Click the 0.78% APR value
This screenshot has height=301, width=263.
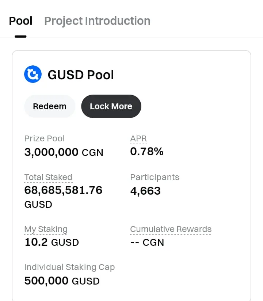147,152
